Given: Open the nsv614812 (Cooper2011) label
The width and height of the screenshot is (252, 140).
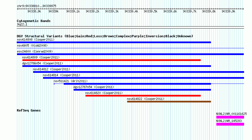Looking at the screenshot, I should [52, 69].
